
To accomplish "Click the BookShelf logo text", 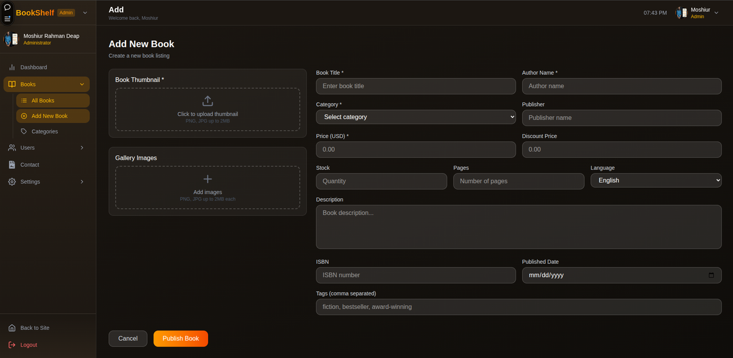I will pyautogui.click(x=35, y=13).
